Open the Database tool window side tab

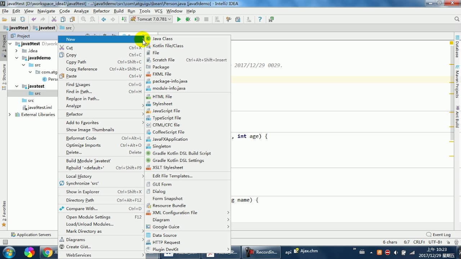(x=457, y=47)
